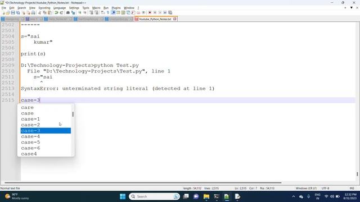Screen dimensions: 360x202
Task: Choose 'case-1' autocomplete suggestion
Action: (x=30, y=119)
